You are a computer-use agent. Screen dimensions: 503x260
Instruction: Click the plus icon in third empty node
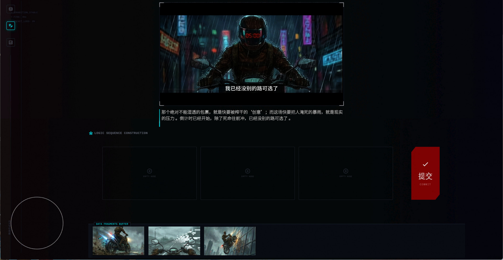[346, 171]
